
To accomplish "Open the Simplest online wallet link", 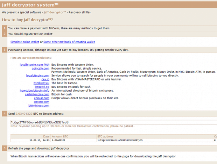I will tap(25, 42).
